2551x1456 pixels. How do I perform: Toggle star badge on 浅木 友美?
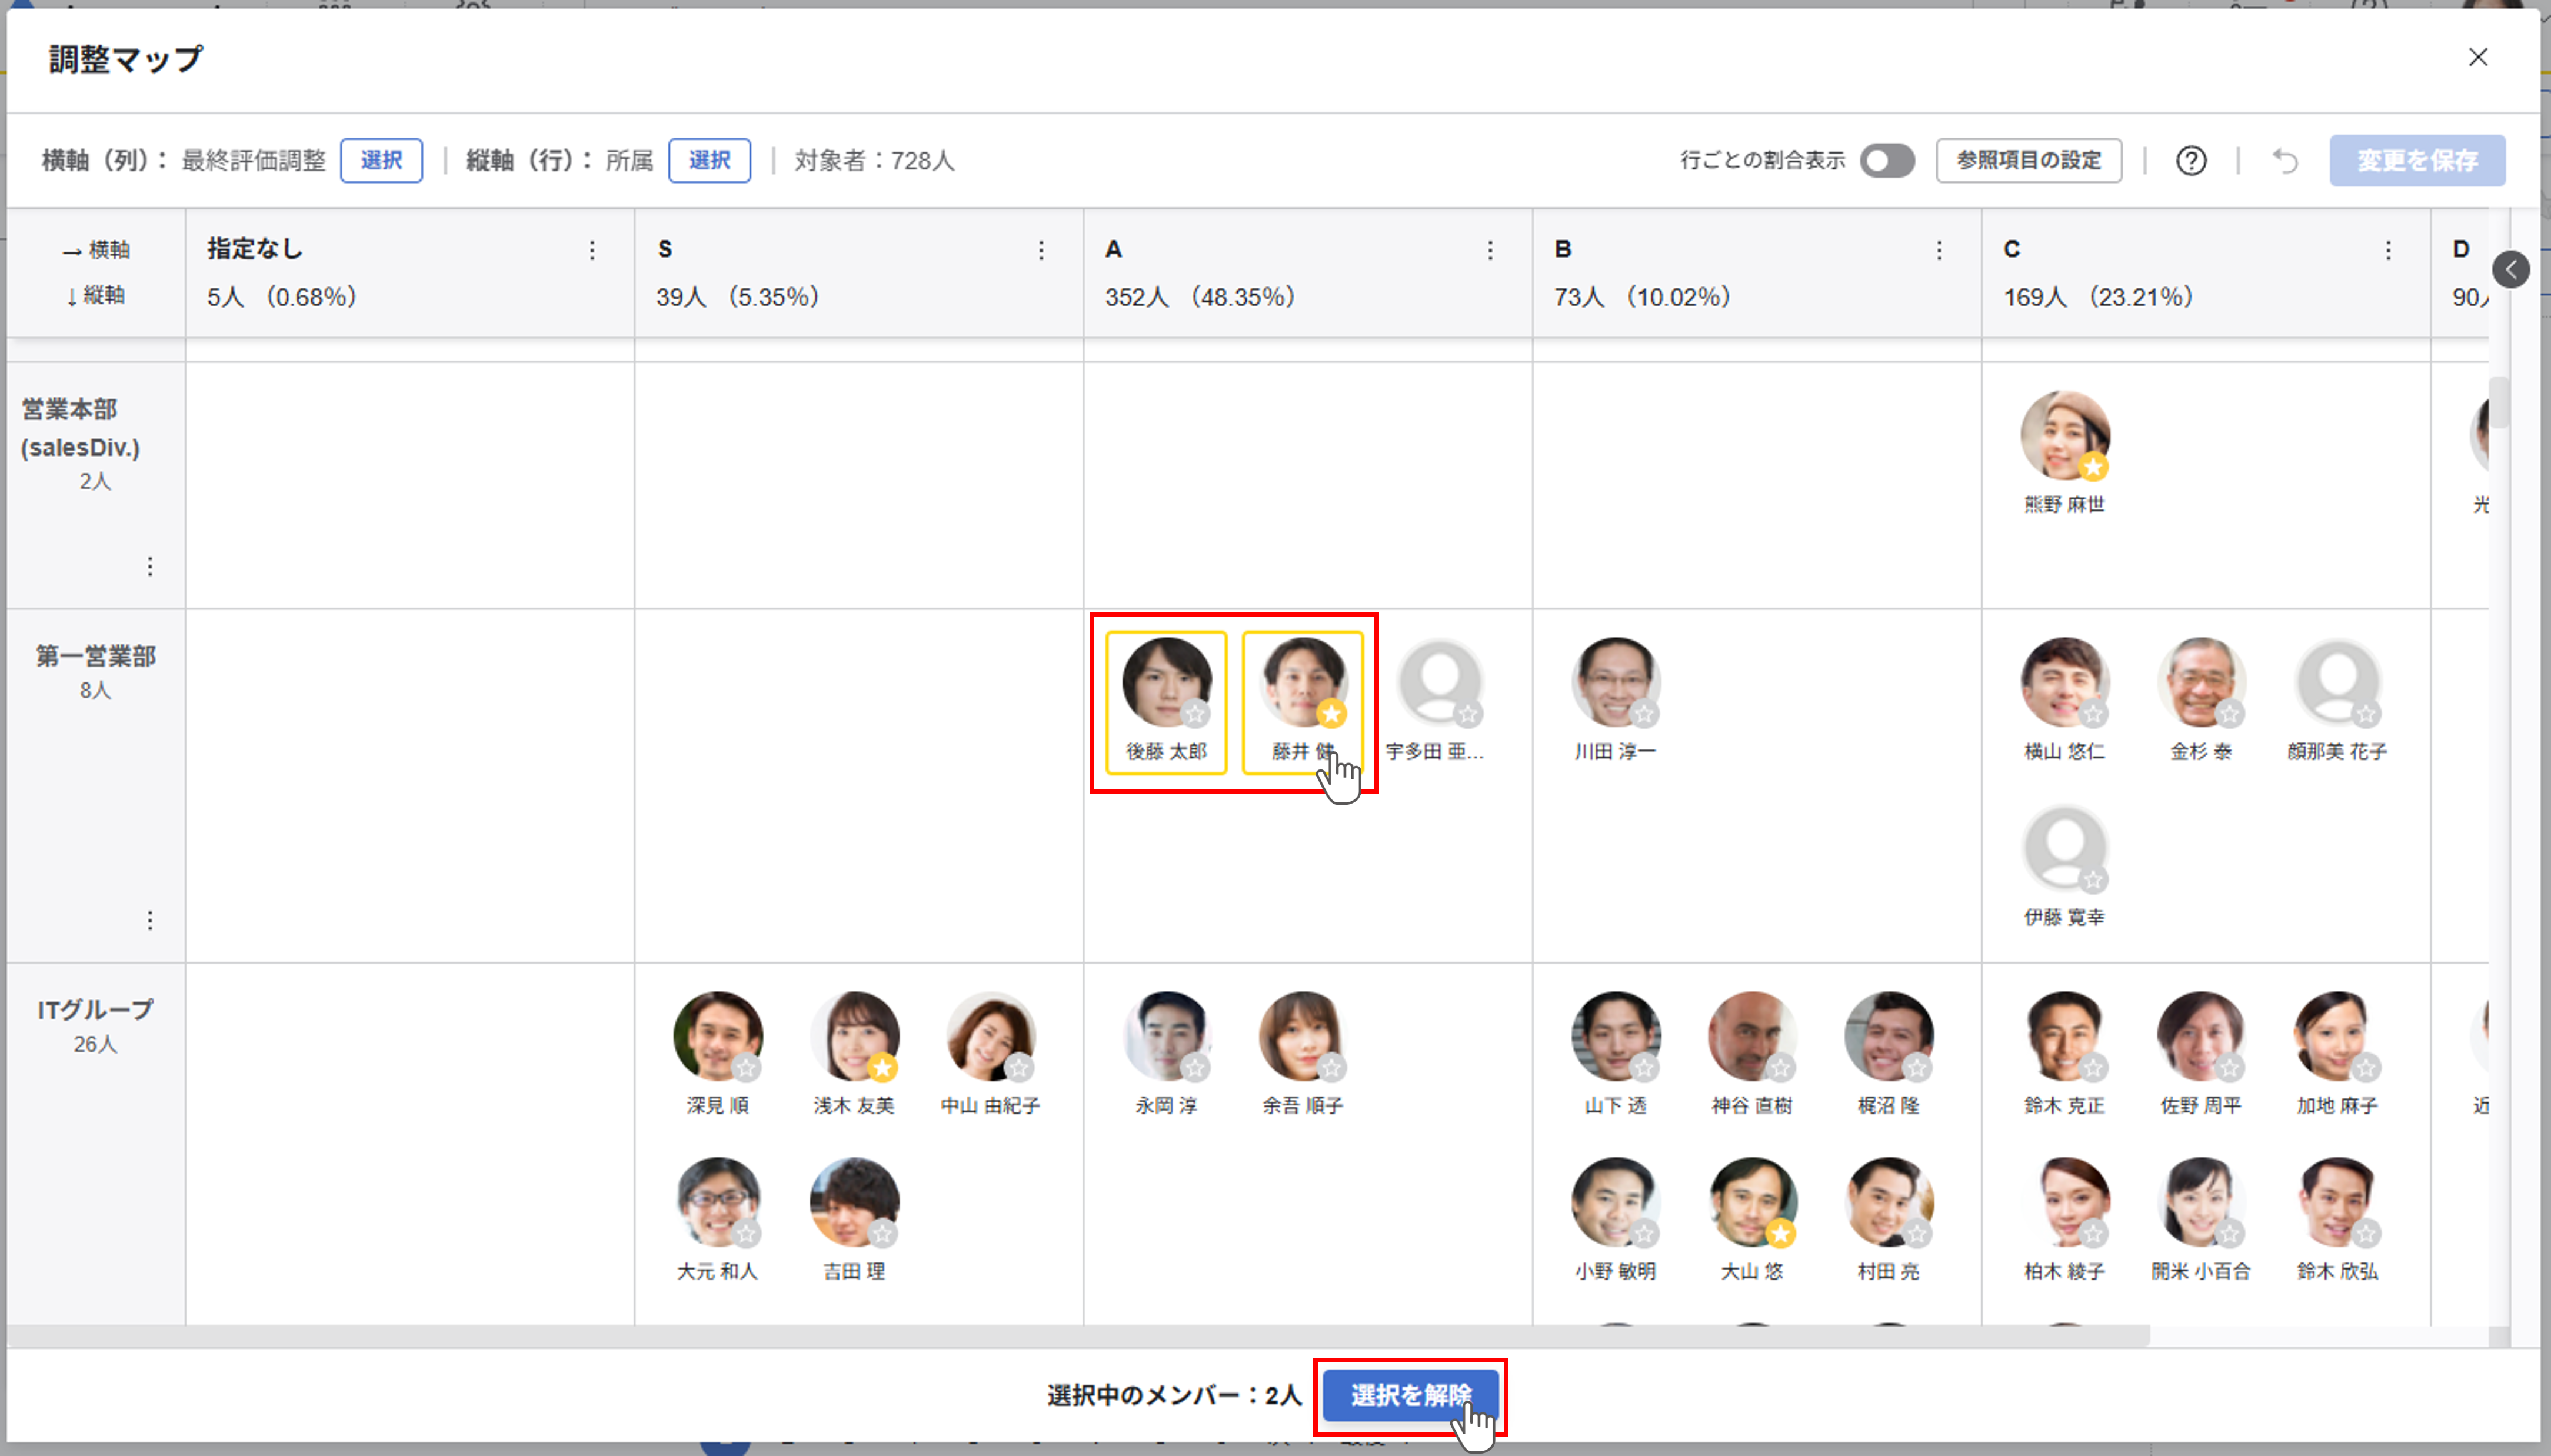882,1068
